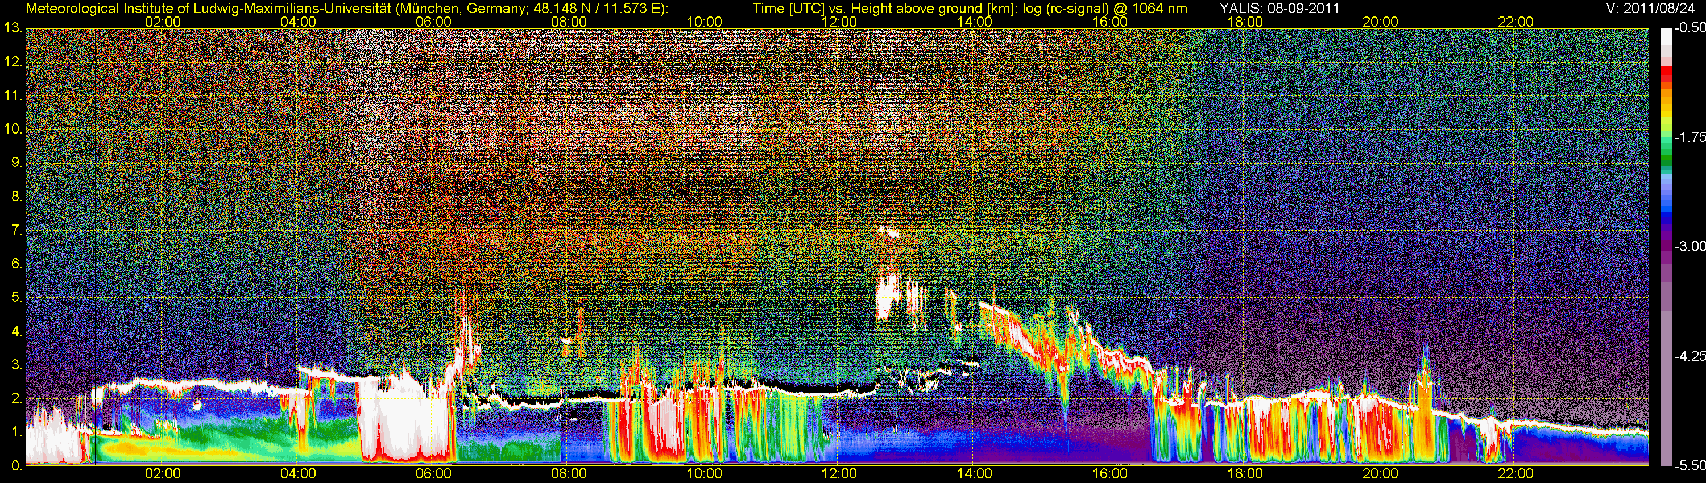The image size is (1706, 483).
Task: Click the Meteorological Institute title text
Action: coord(346,9)
